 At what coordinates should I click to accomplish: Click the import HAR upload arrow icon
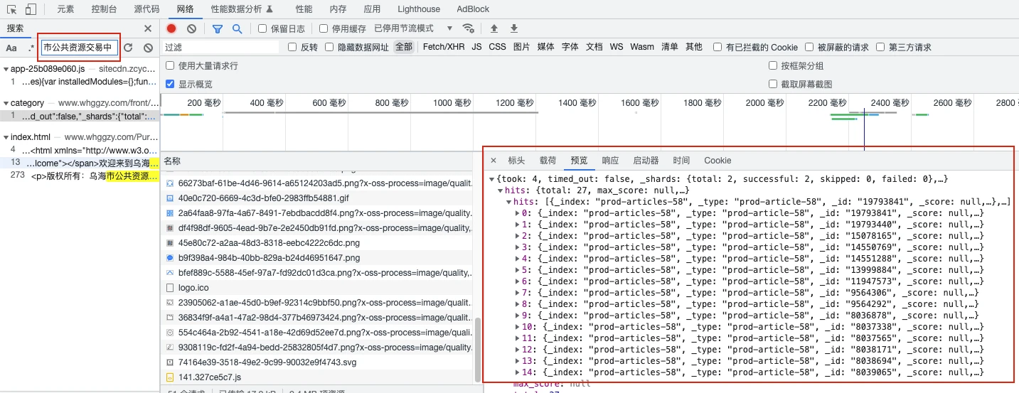494,28
